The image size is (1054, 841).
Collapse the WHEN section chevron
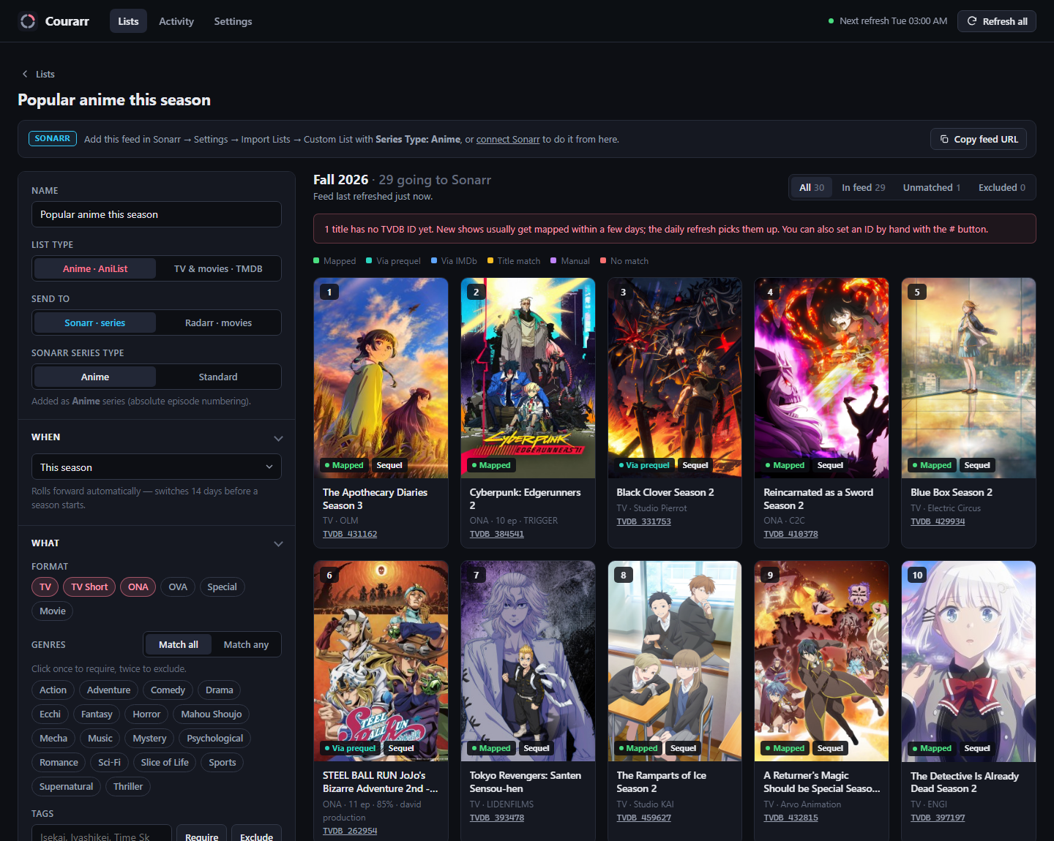pyautogui.click(x=278, y=438)
